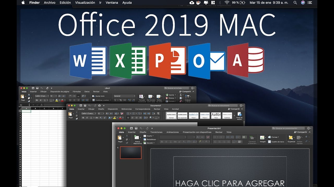
Task: Toggle justify alignment in Word
Action: [x=140, y=118]
